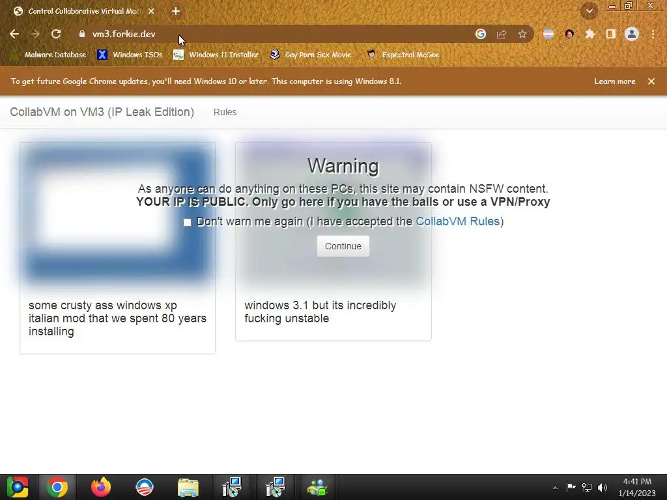Select the Control Collaborative Virtual Machine tab

(84, 11)
